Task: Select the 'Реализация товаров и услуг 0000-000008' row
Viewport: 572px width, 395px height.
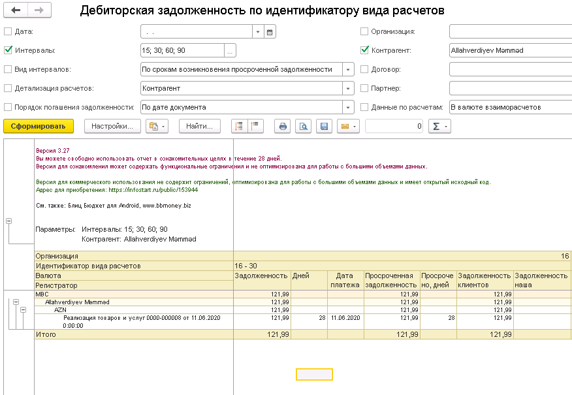Action: (x=134, y=322)
